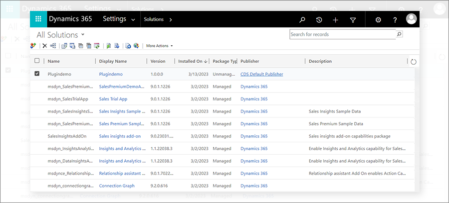Expand the Solutions breadcrumb chevron

tap(171, 20)
